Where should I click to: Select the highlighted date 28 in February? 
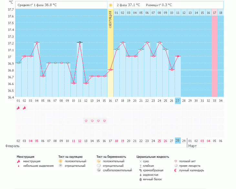(x=178, y=141)
